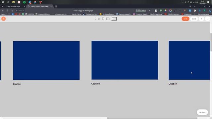Open the browser hamburger menu

point(195,6)
